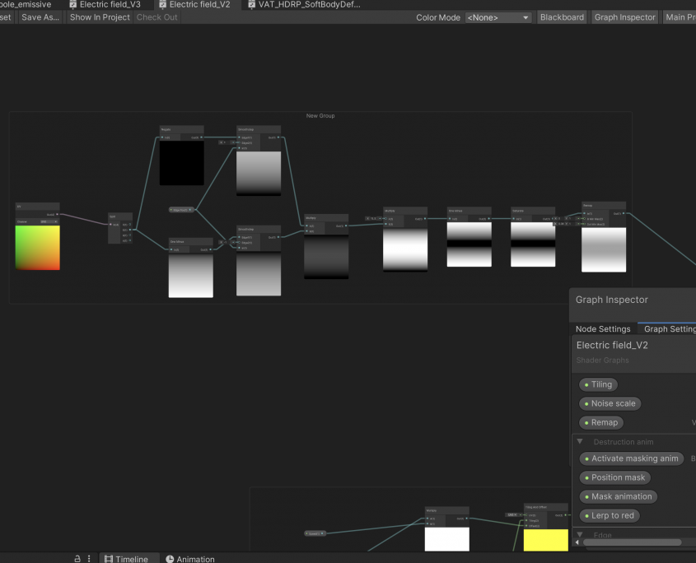The image size is (696, 563).
Task: Switch to the Animation tab
Action: pyautogui.click(x=195, y=559)
